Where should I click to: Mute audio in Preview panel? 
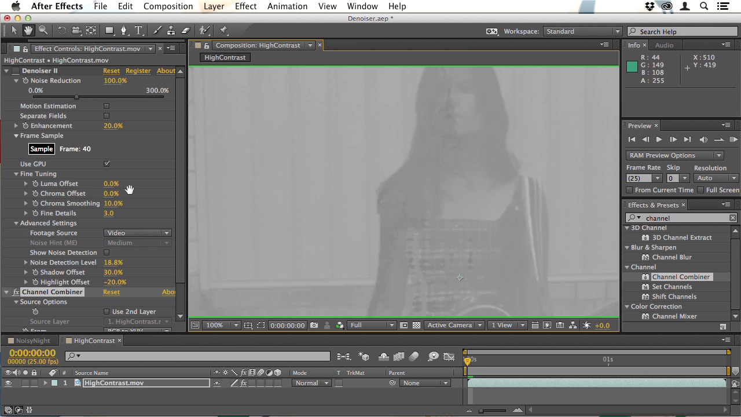point(703,140)
